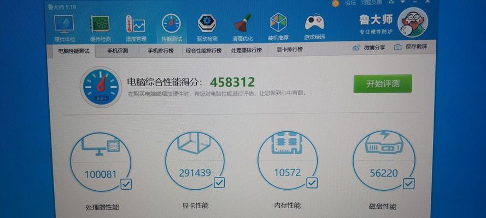Viewport: 486px width, 218px height.
Task: Toggle the 磁盘性能 test checkbox
Action: coord(408,184)
